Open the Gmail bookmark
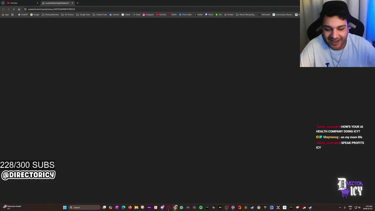The height and width of the screenshot is (211, 375). 137,15
